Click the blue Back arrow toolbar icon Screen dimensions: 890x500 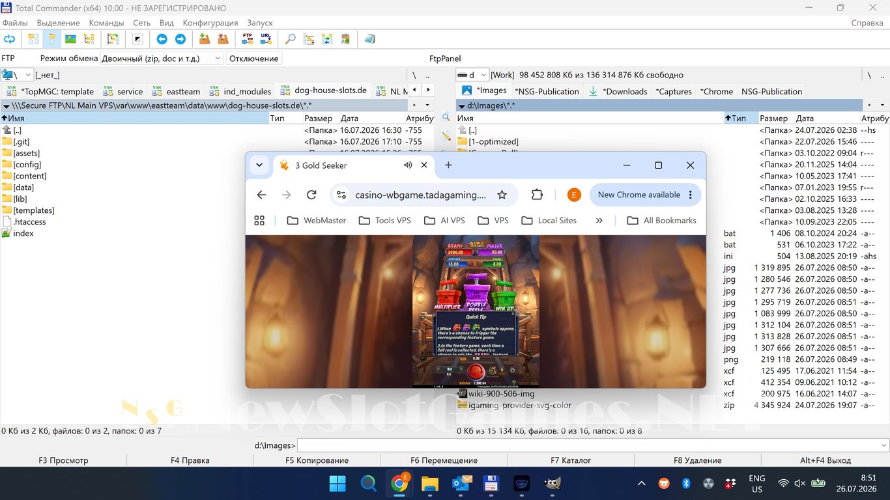pyautogui.click(x=162, y=39)
